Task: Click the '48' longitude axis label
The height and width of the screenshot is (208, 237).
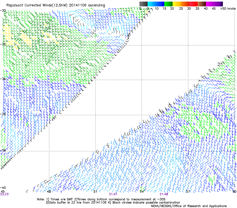Action: point(49,192)
